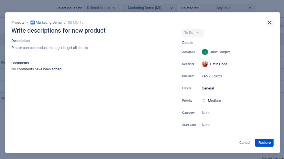Click the reporter name Ostin Hops
The image size is (284, 159).
pos(219,64)
